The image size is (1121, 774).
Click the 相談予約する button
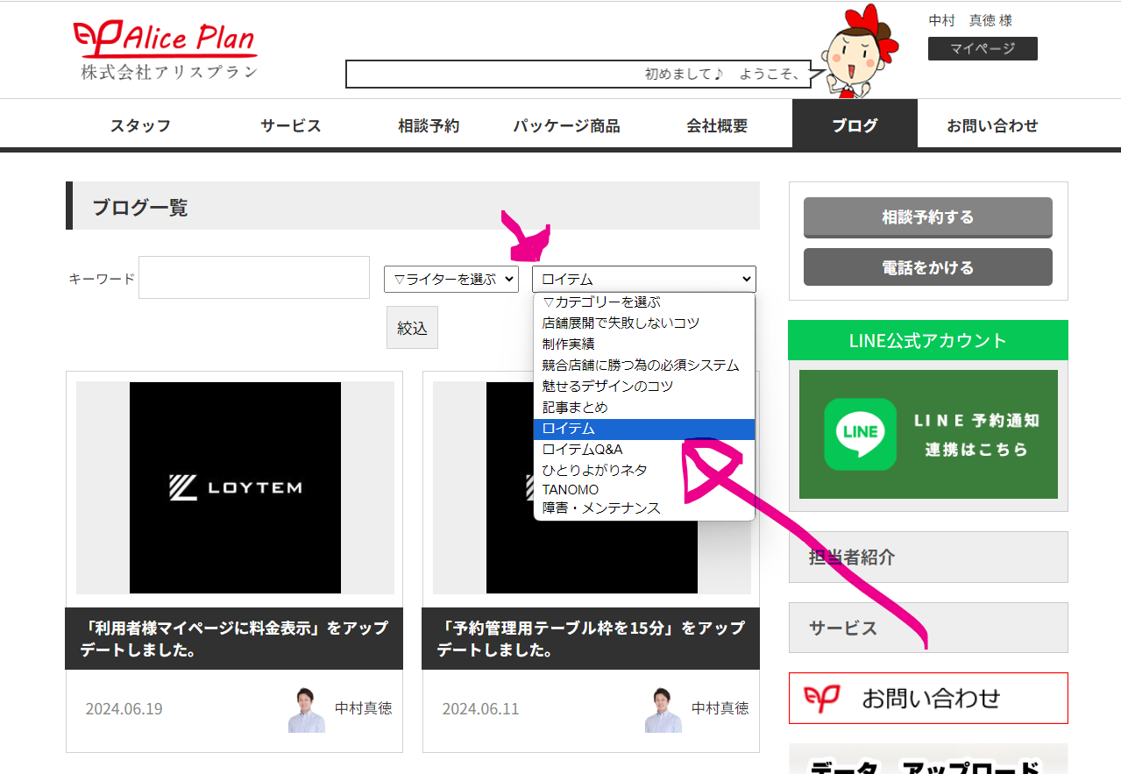point(928,217)
